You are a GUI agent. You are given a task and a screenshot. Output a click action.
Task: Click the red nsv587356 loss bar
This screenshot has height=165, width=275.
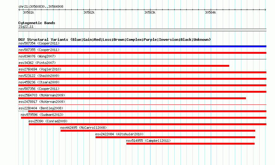[x=142, y=92]
